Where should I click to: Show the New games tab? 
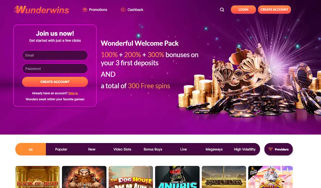(x=92, y=149)
